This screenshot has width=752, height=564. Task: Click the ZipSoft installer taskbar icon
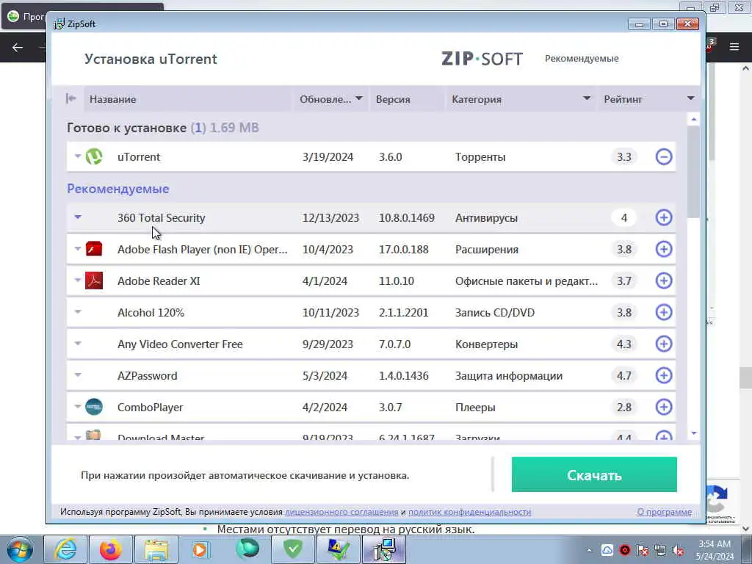point(383,549)
